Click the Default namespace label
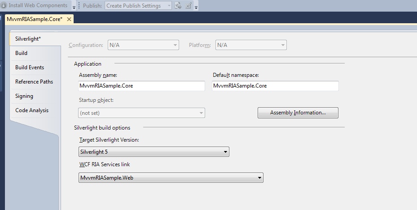 click(x=236, y=75)
